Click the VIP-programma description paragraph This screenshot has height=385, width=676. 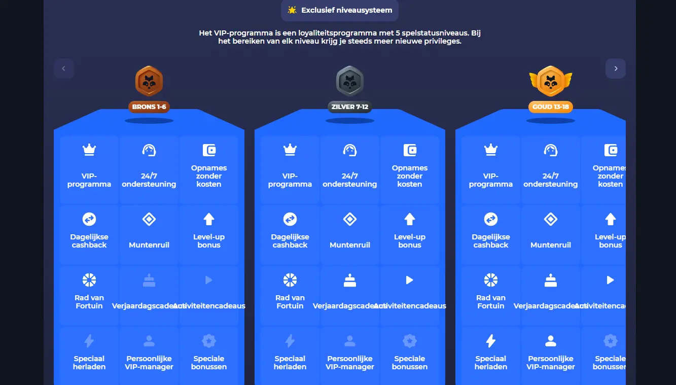[x=340, y=37]
